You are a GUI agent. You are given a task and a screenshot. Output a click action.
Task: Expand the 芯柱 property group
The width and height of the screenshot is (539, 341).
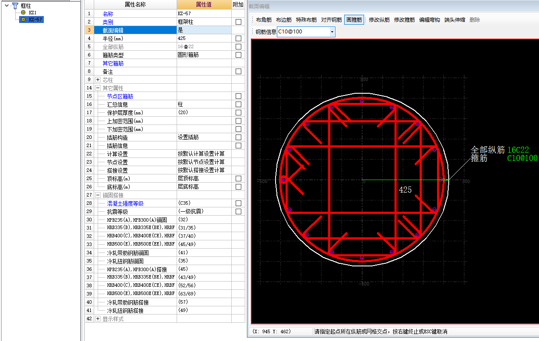coord(98,80)
